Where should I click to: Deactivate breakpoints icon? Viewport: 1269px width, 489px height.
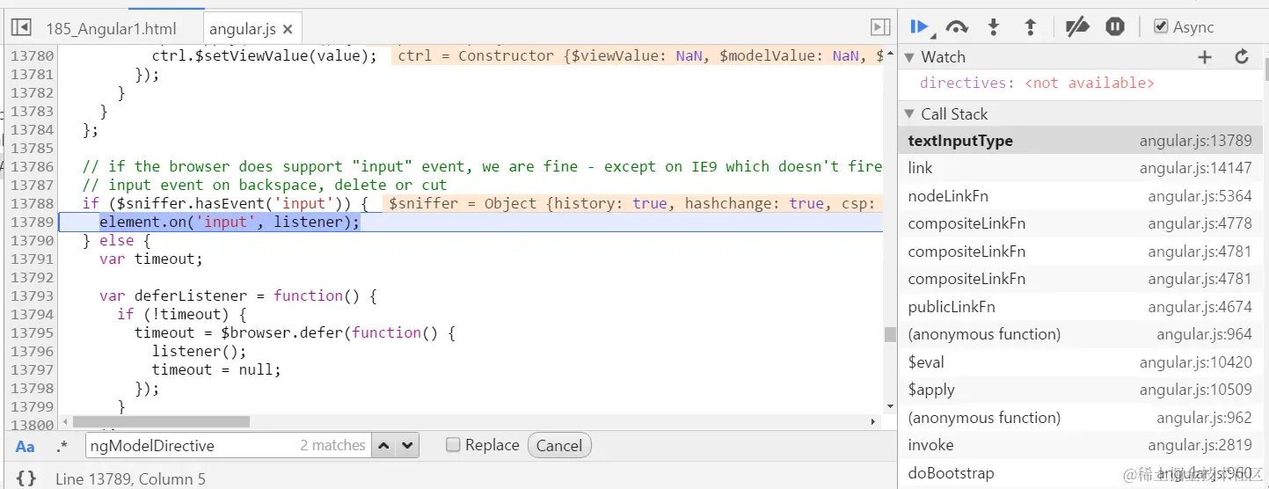point(1077,27)
